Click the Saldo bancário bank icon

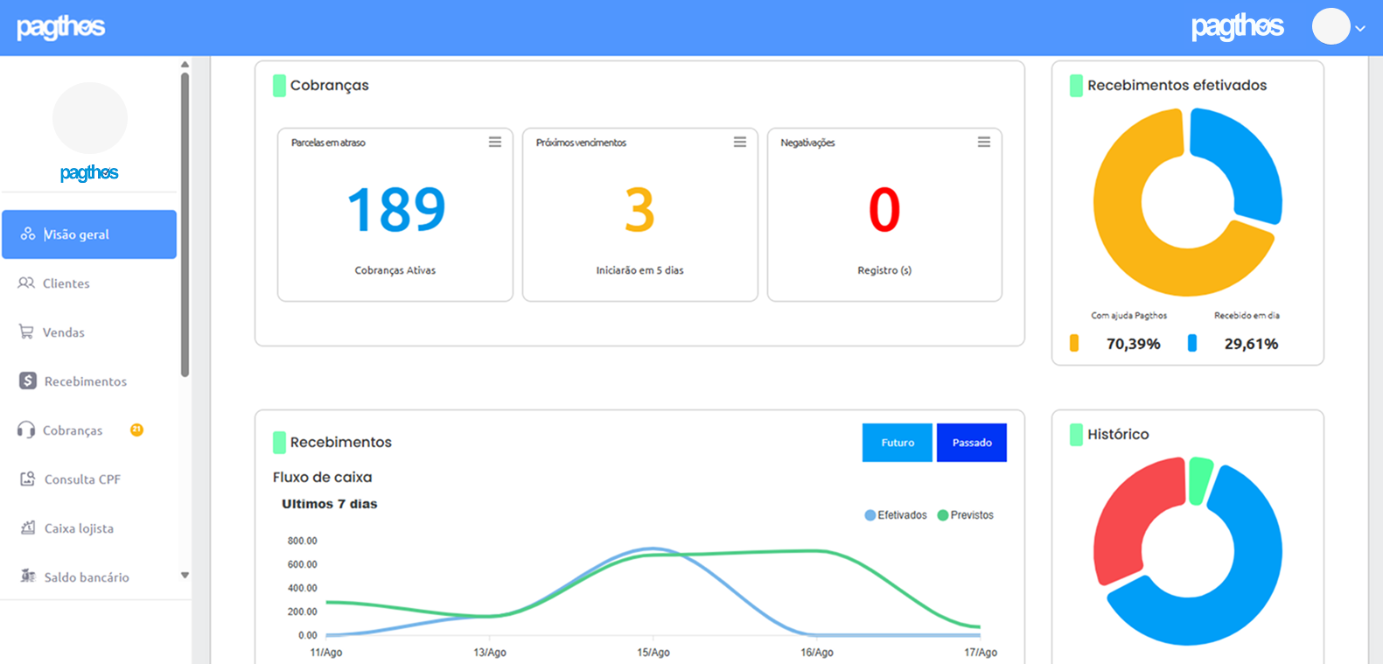[x=28, y=577]
